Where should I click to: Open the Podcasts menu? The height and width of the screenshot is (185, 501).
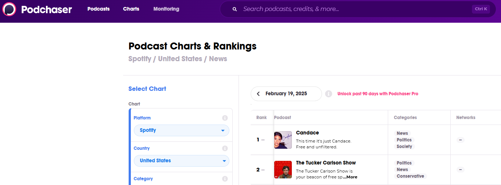tap(99, 9)
